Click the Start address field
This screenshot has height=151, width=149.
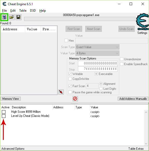pyautogui.click(x=98, y=63)
